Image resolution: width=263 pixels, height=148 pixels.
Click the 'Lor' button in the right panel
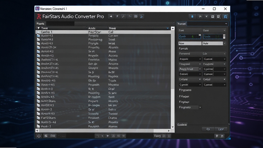(221, 129)
